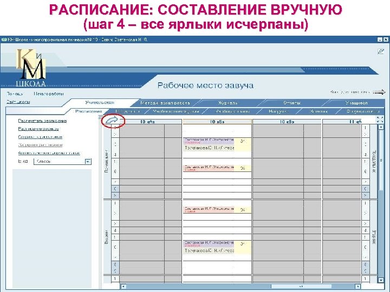Click Tuesday's purple lesson label in 10 «Б»
390x292 pixels.
tap(209, 243)
